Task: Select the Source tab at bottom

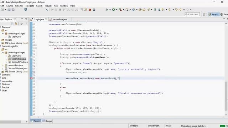Action: coord(36,121)
